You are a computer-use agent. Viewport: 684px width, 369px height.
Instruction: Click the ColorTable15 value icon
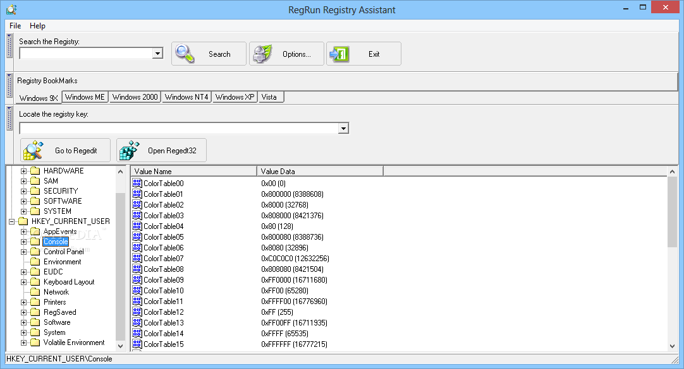point(137,344)
